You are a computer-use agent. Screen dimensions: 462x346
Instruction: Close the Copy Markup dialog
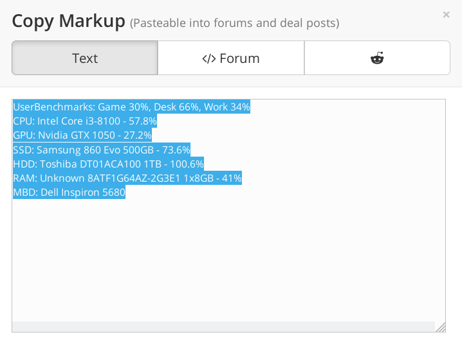pos(446,14)
